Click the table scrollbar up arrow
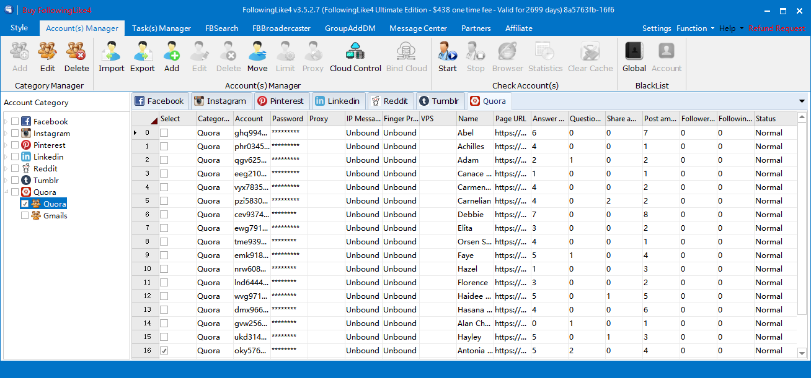 802,117
